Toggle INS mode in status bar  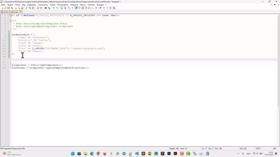[x=274, y=148]
